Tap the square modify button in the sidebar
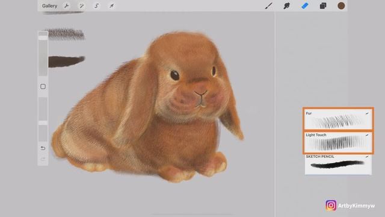The width and height of the screenshot is (385, 217). point(43,87)
